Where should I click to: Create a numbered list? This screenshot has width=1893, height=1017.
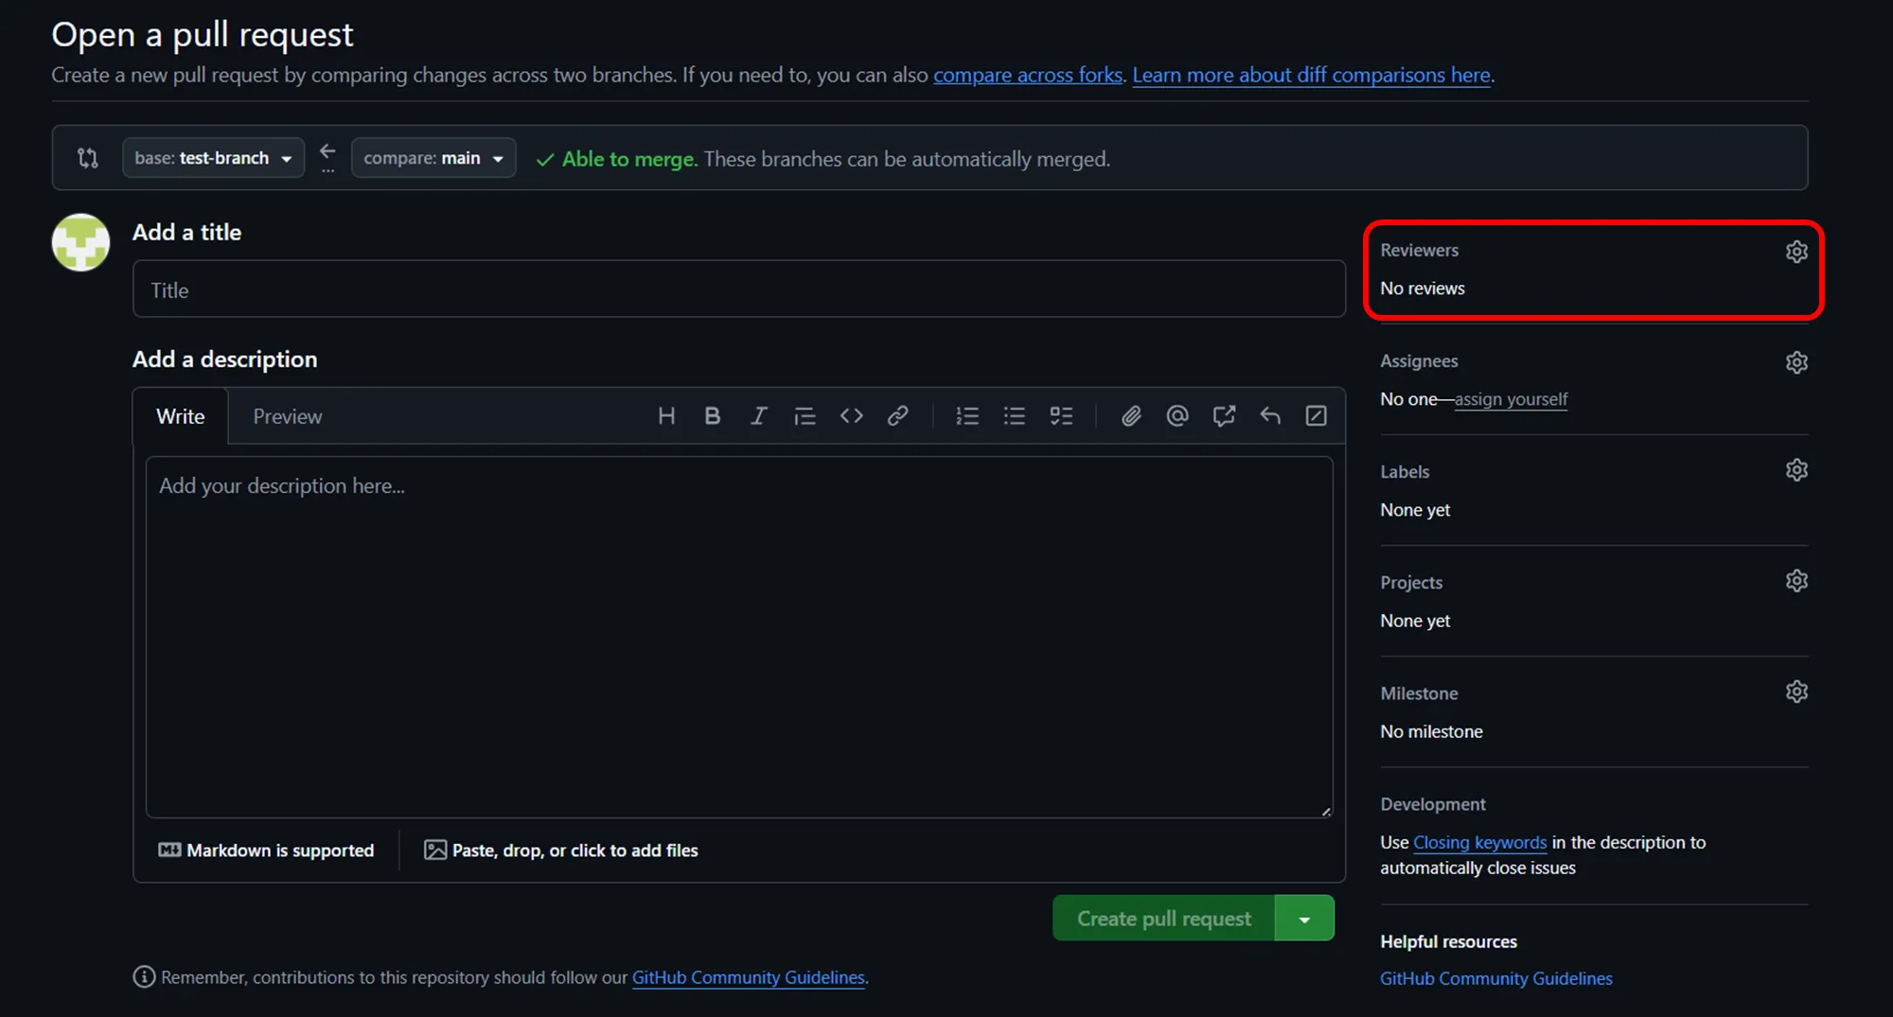[x=967, y=415]
